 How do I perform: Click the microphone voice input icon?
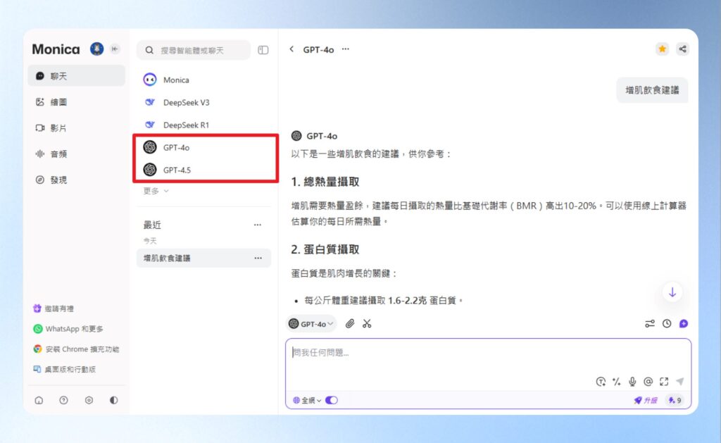pos(632,381)
